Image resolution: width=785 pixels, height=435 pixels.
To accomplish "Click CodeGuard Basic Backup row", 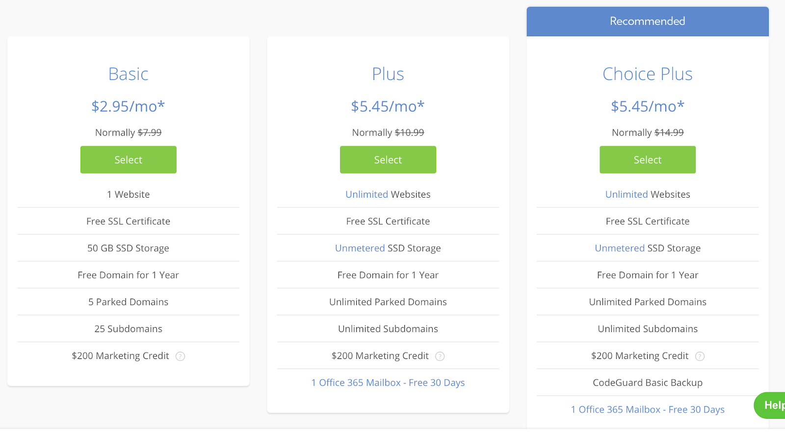I will pyautogui.click(x=648, y=383).
